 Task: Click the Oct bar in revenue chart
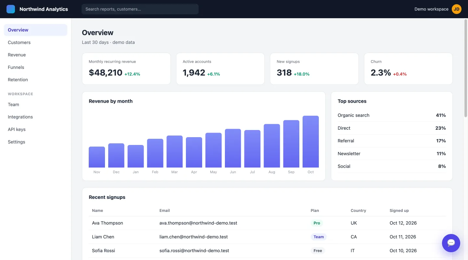(311, 142)
